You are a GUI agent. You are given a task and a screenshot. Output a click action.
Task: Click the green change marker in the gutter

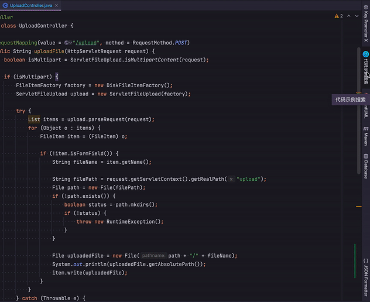point(355,261)
